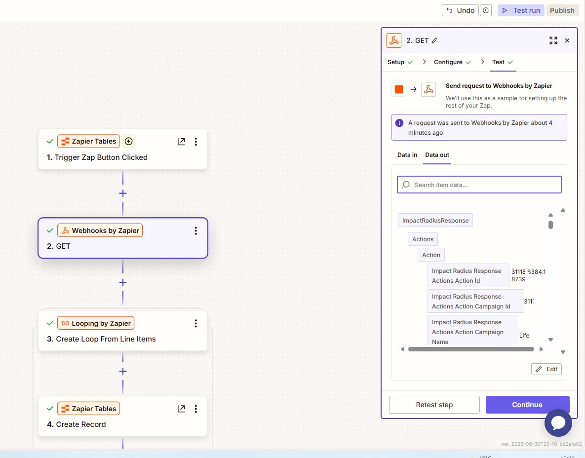Click the info icon in request notice
Screen dimensions: 585x458
click(399, 123)
